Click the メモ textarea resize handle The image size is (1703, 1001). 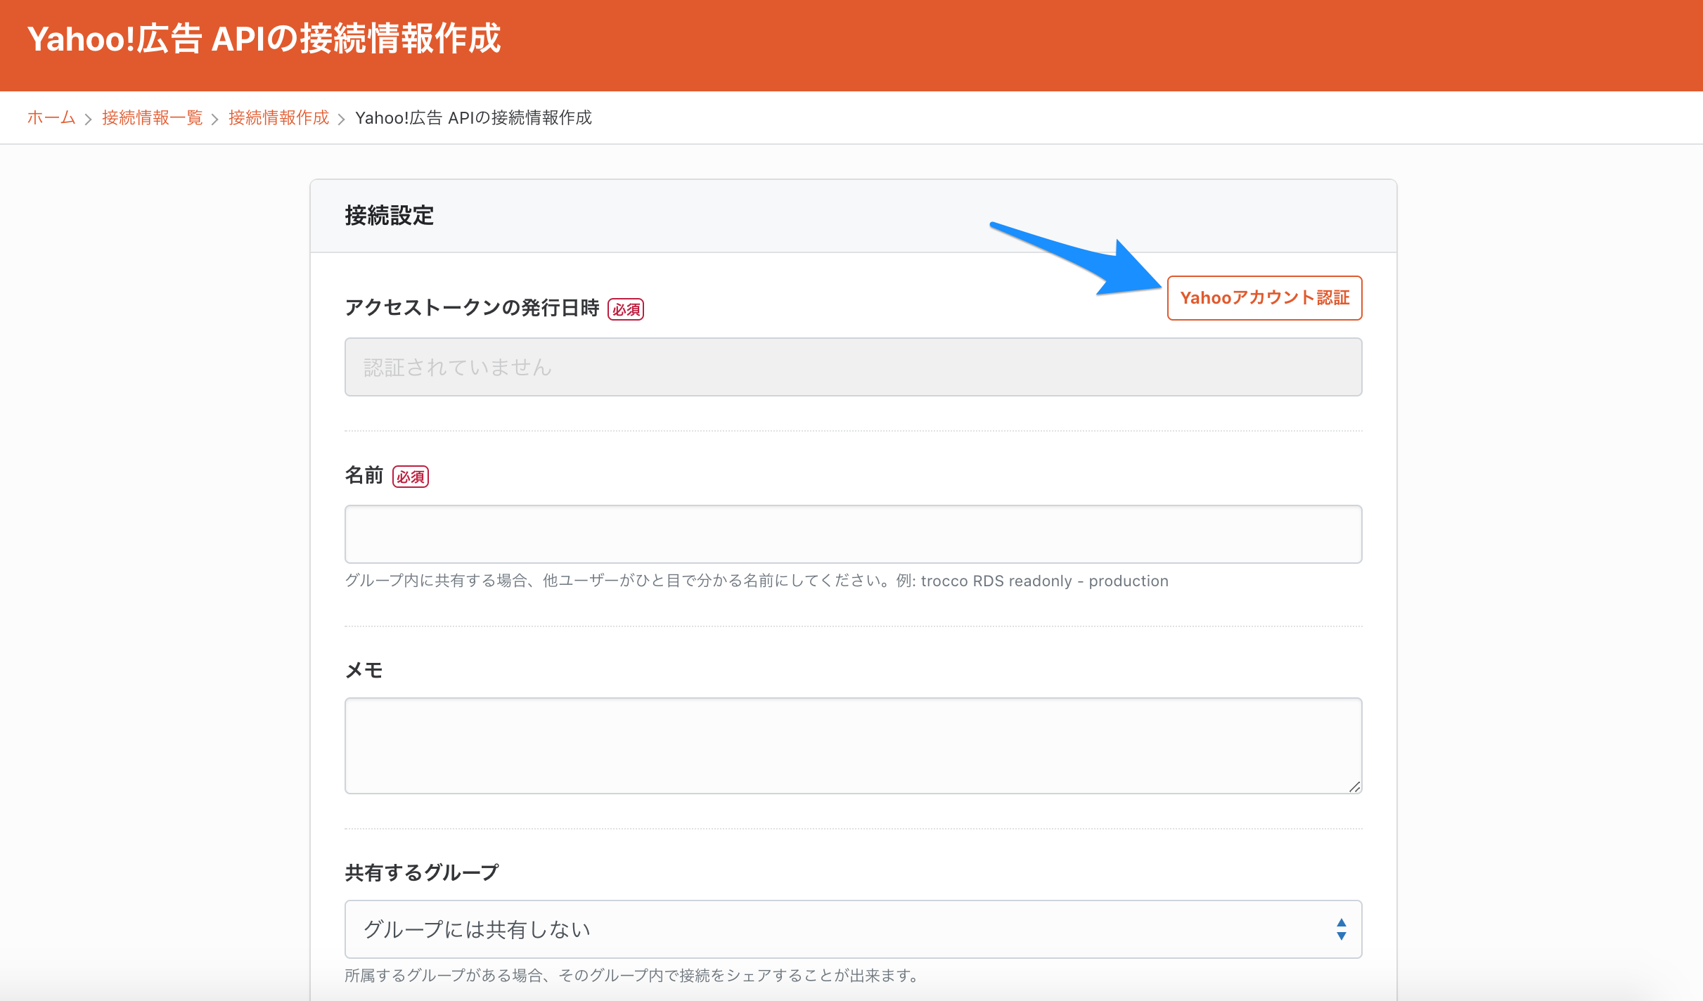tap(1354, 787)
